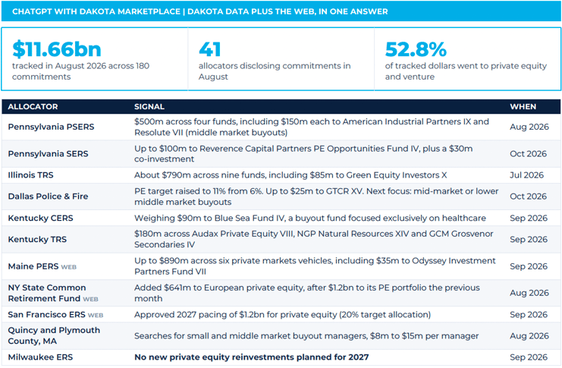
Task: Click the $11.66bn tracked total figure
Action: (57, 49)
